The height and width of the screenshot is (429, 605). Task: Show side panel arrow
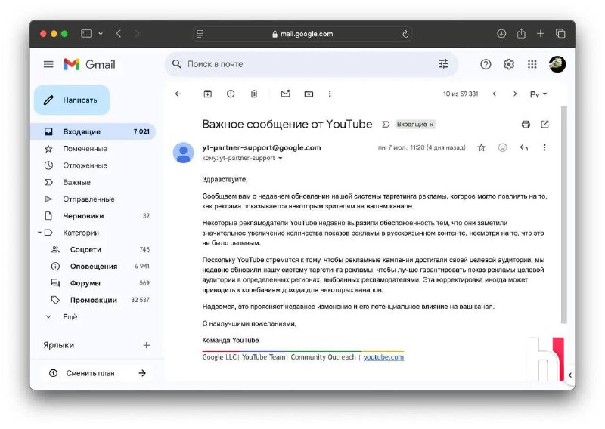[569, 375]
